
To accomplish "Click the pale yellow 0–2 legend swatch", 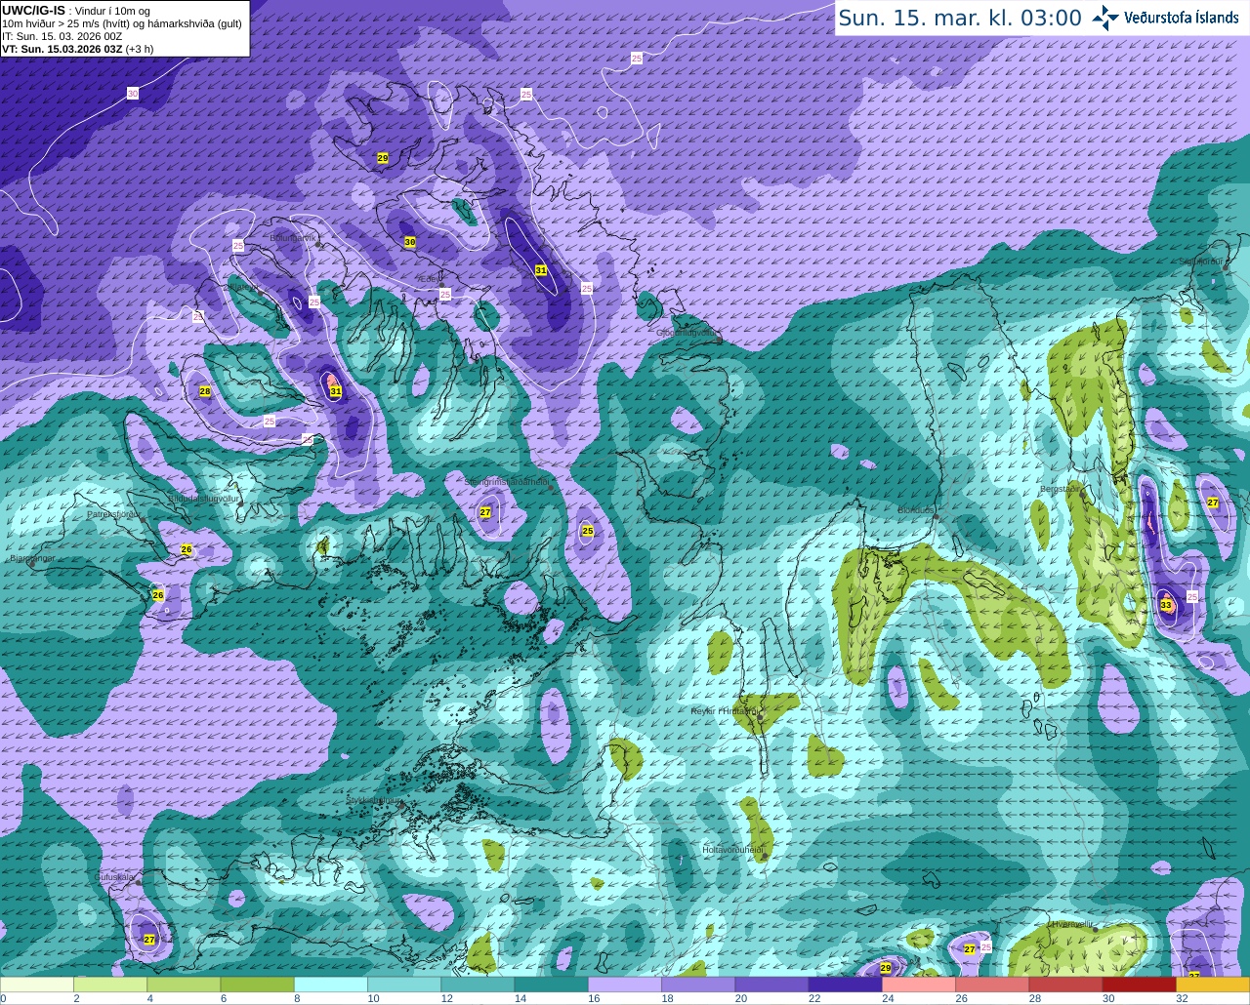I will tap(37, 985).
